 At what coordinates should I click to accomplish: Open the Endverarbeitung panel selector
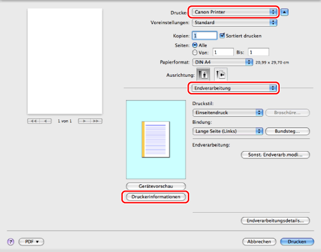pyautogui.click(x=234, y=88)
